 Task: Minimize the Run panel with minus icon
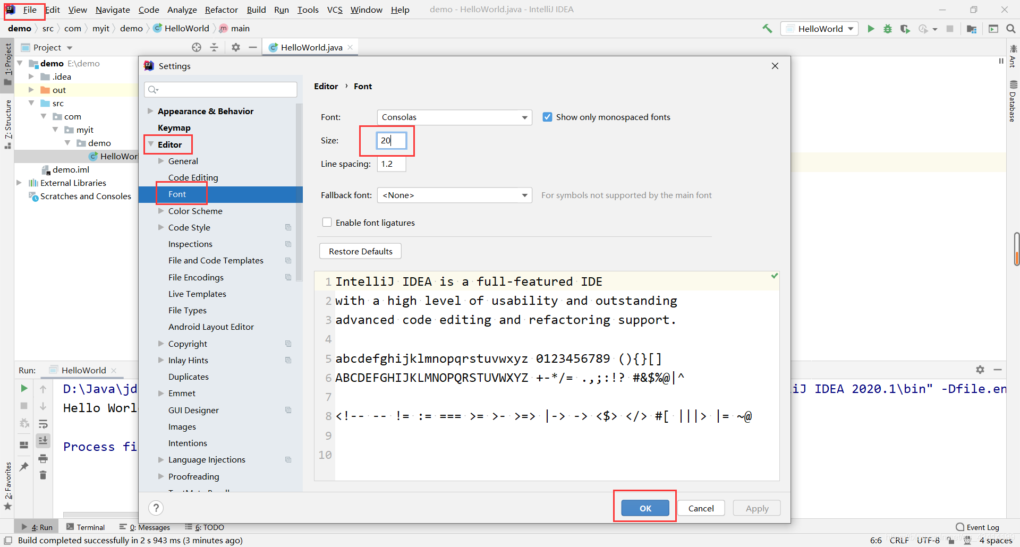pos(998,370)
